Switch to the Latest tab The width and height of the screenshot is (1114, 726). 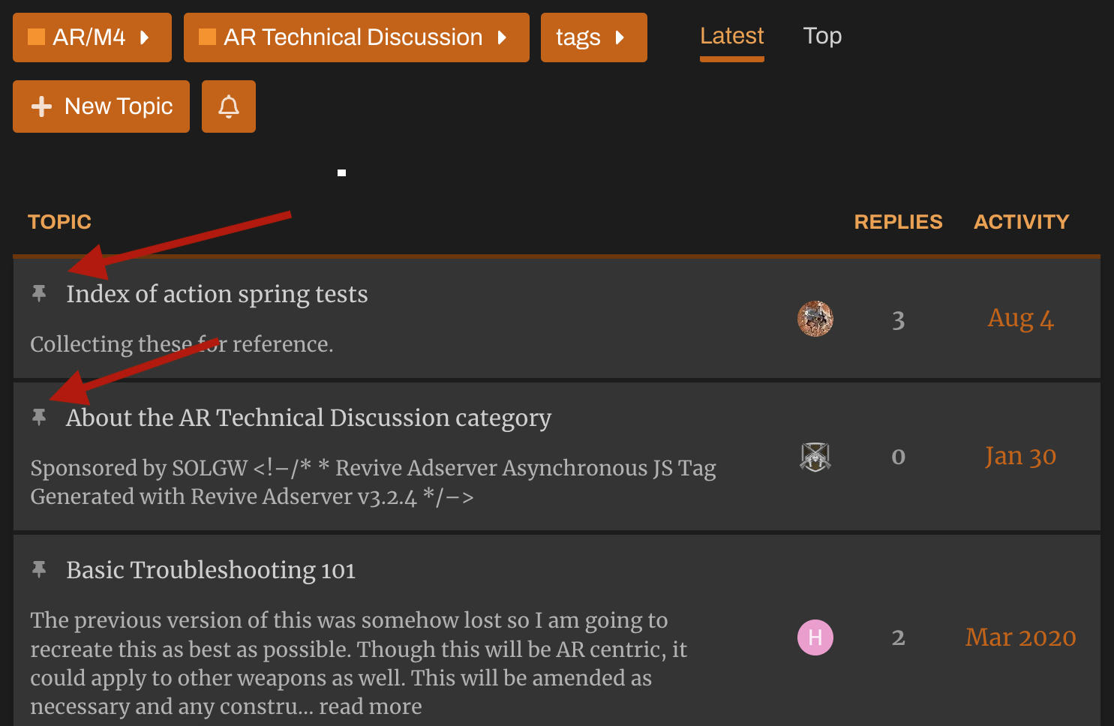pos(731,36)
